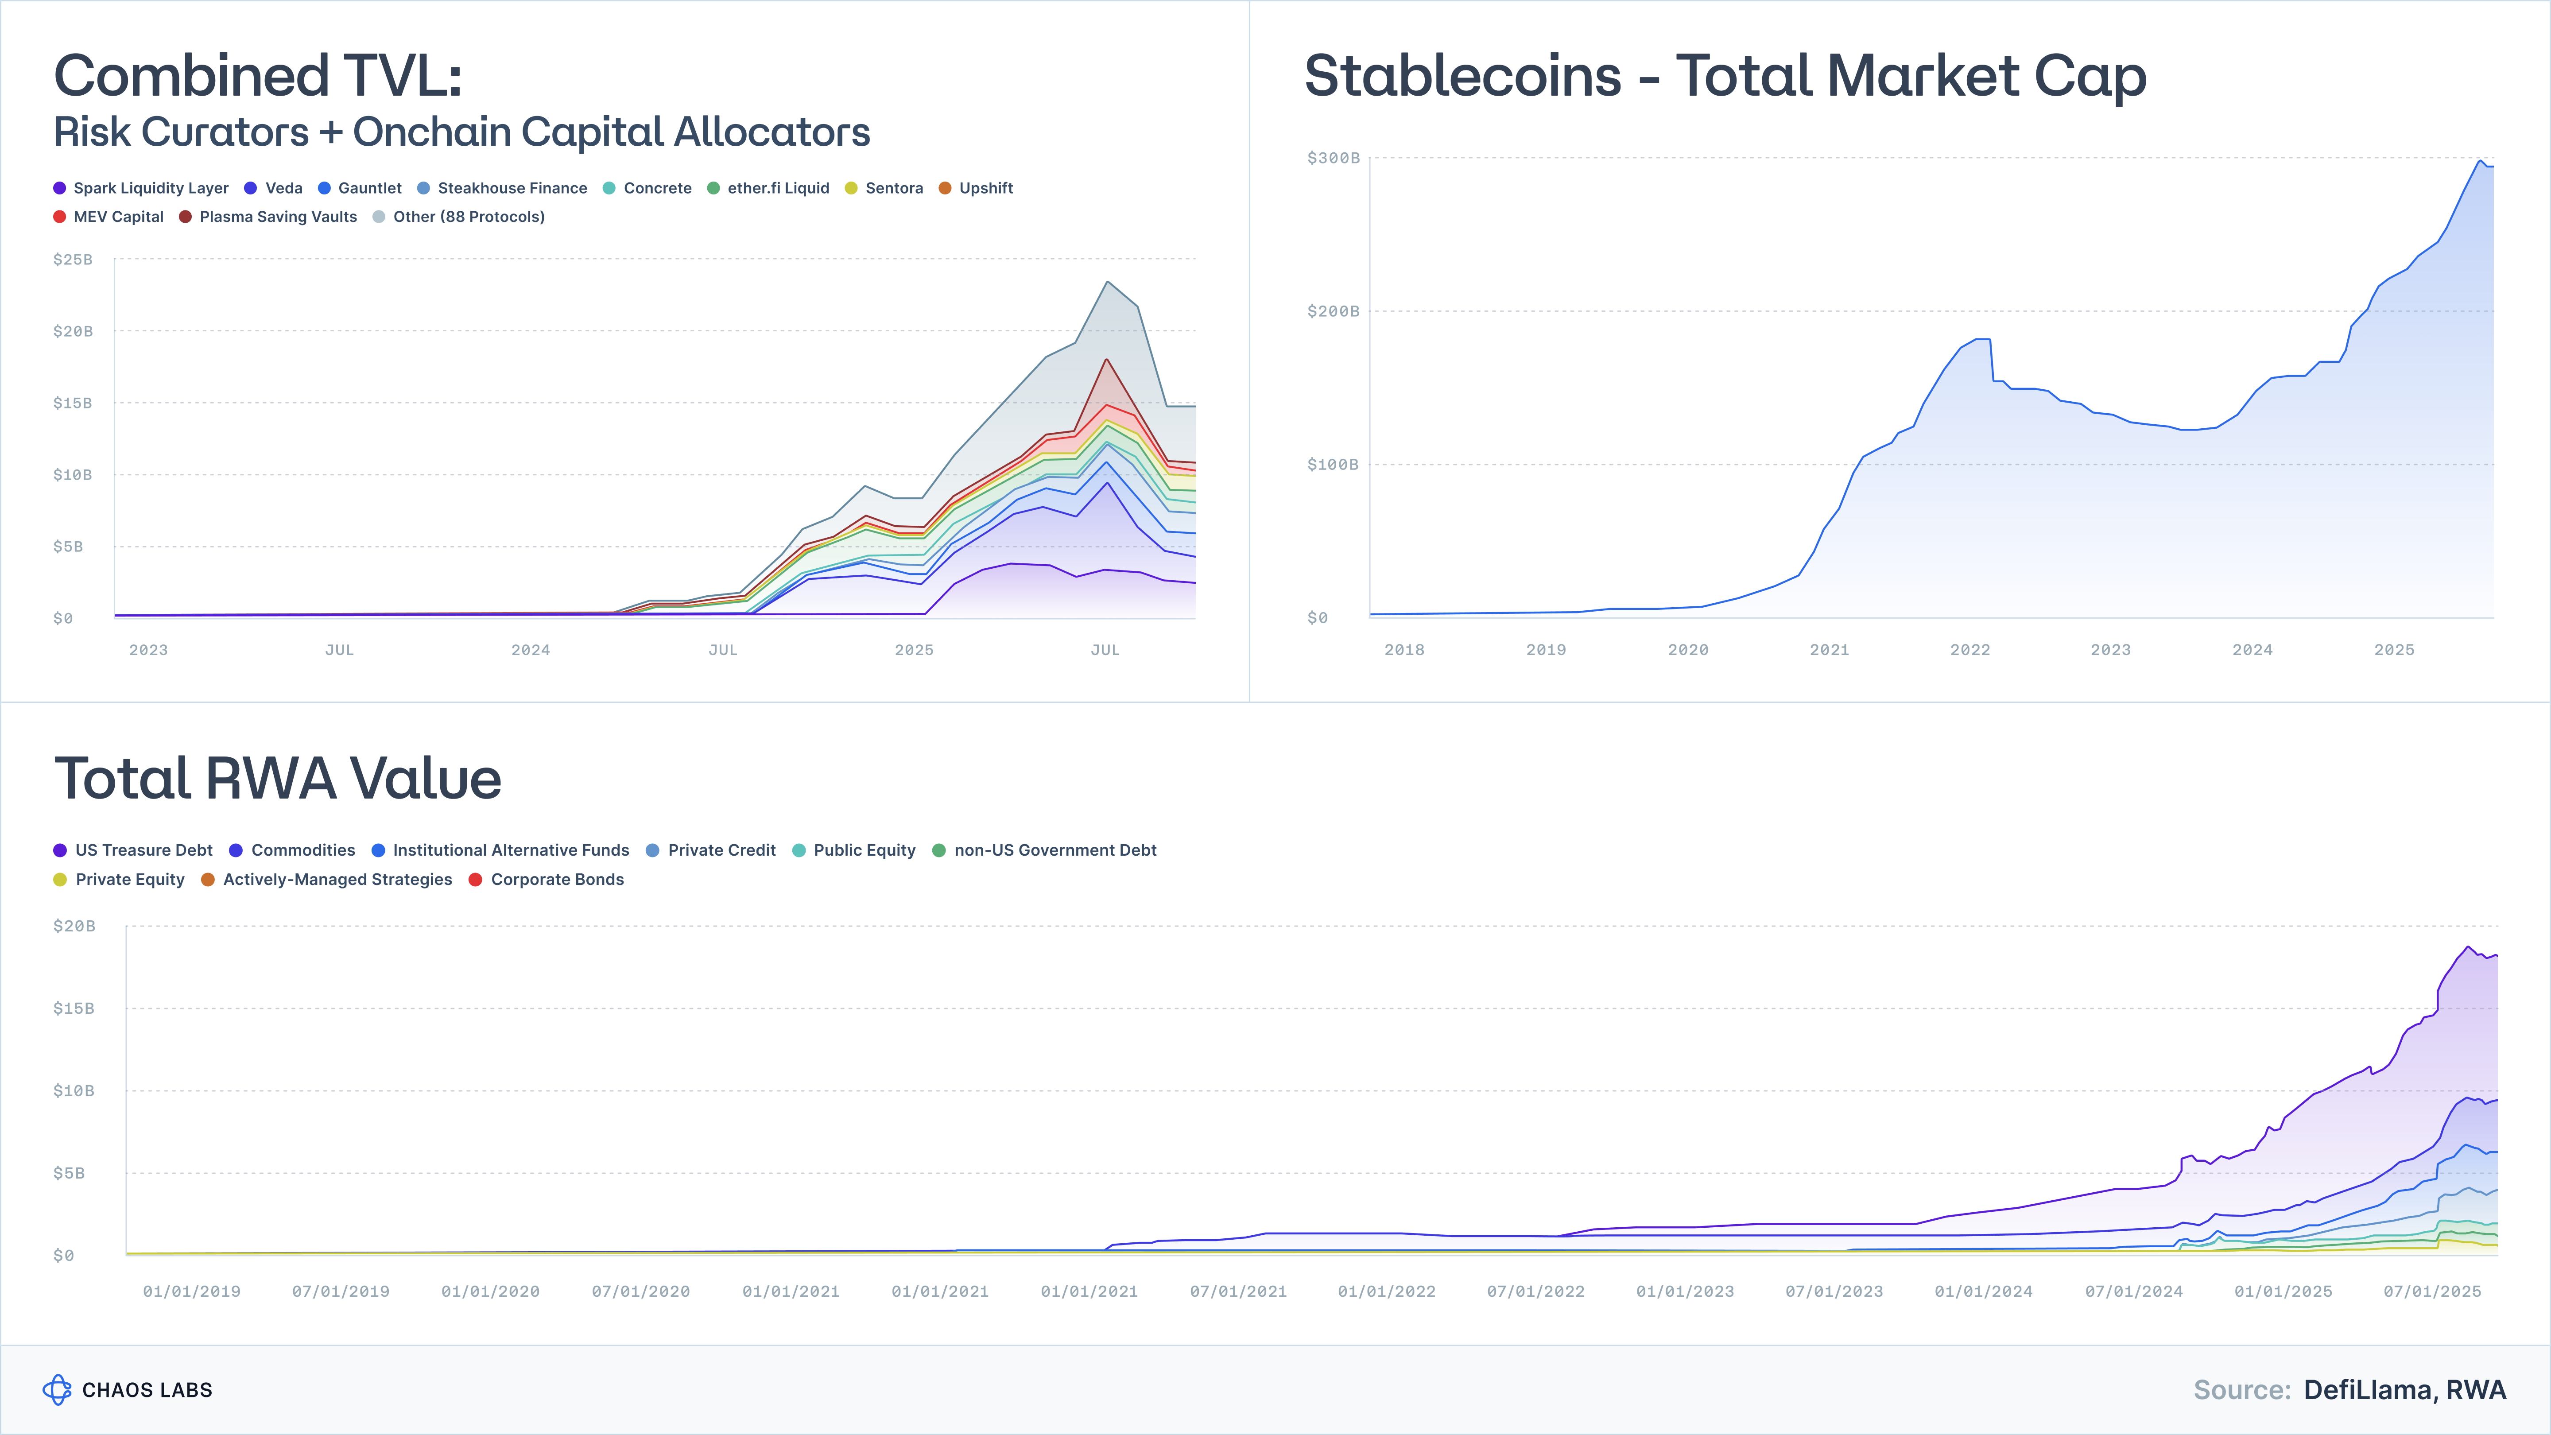Toggle Steakhouse Finance legend item

[424, 188]
